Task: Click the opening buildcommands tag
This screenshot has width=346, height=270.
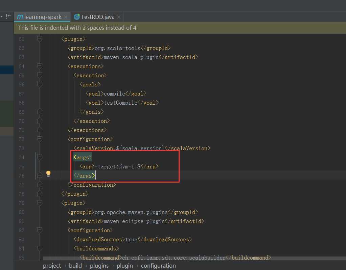Action: coord(96,248)
